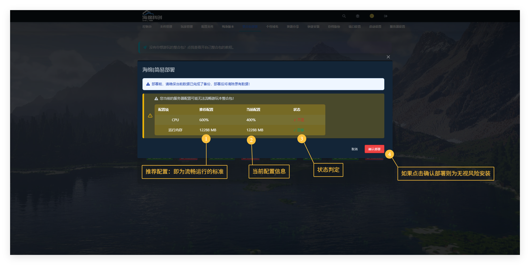Click the rocket icon in tutorial banner

[x=145, y=47]
